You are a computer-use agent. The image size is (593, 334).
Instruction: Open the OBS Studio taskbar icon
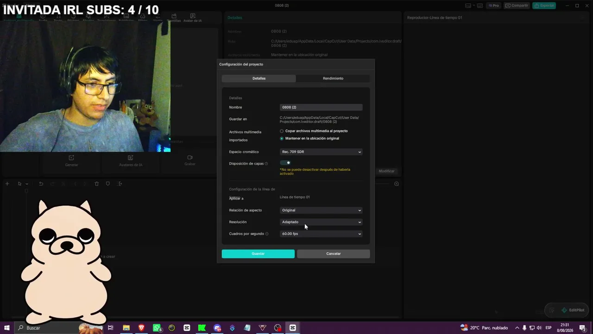[x=278, y=328]
